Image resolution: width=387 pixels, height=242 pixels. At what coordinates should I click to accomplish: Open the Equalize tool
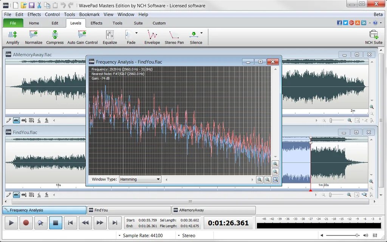[x=110, y=37]
